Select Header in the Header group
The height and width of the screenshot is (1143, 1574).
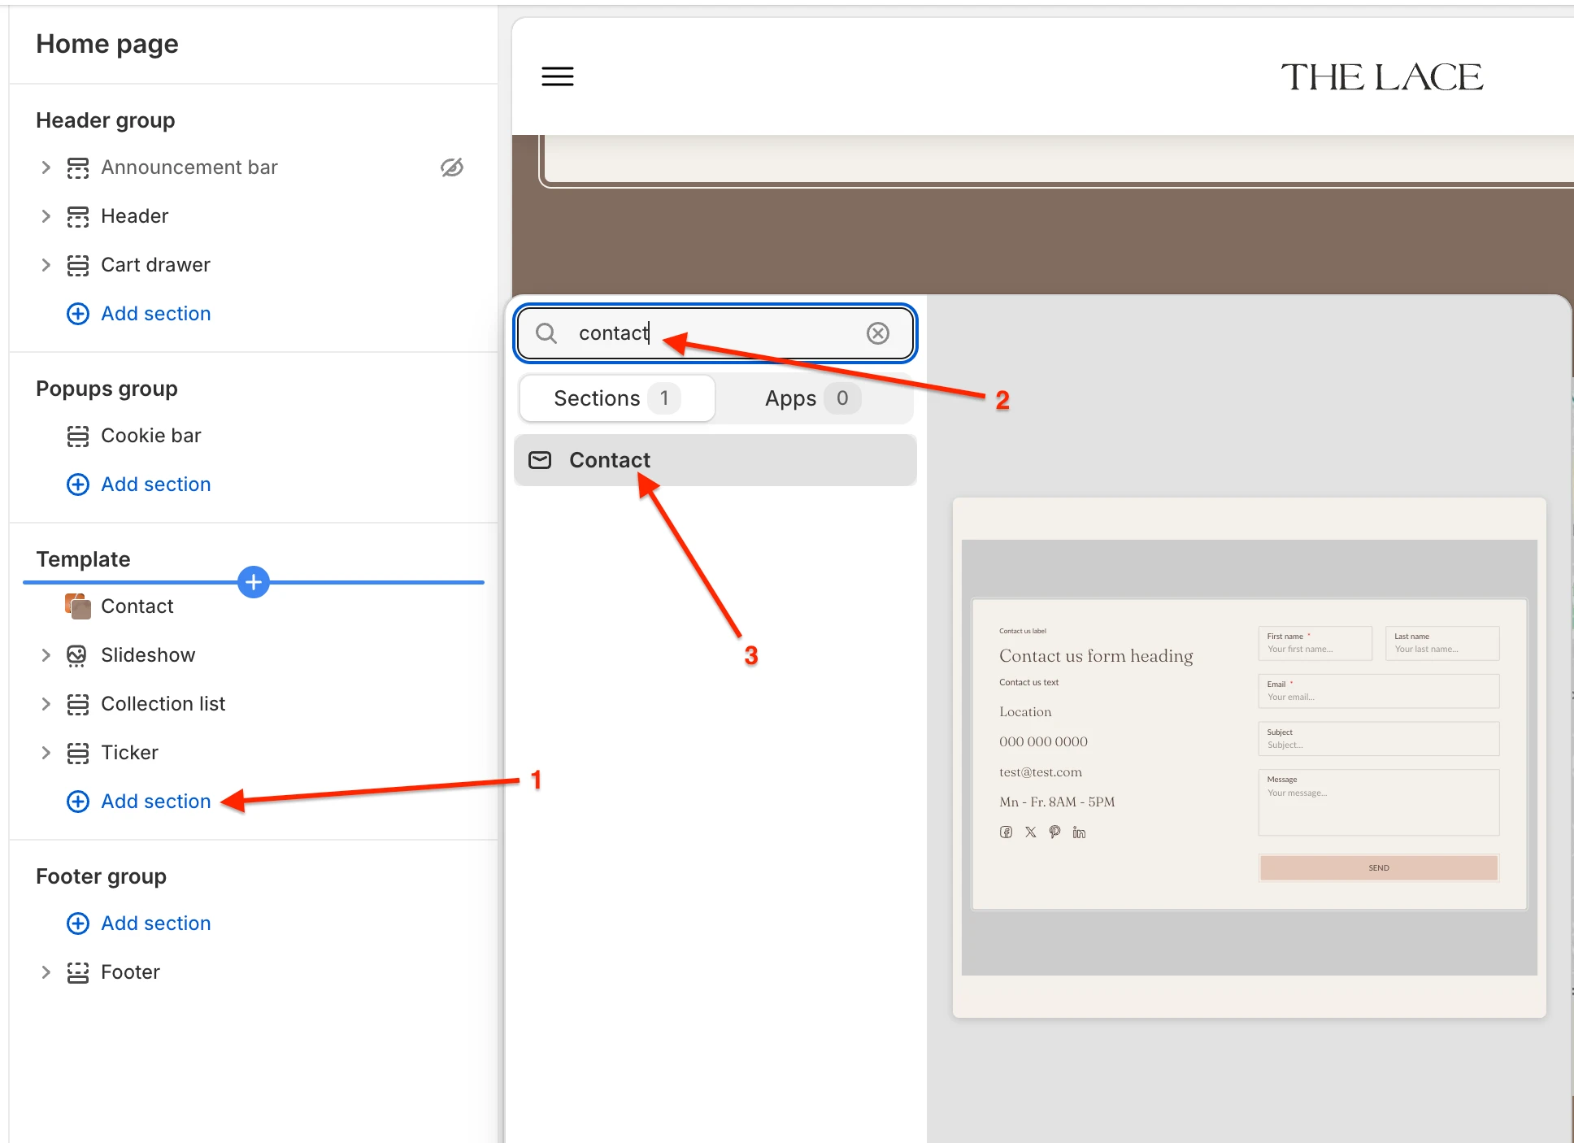coord(135,216)
